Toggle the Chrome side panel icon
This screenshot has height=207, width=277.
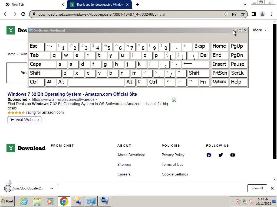(x=254, y=14)
